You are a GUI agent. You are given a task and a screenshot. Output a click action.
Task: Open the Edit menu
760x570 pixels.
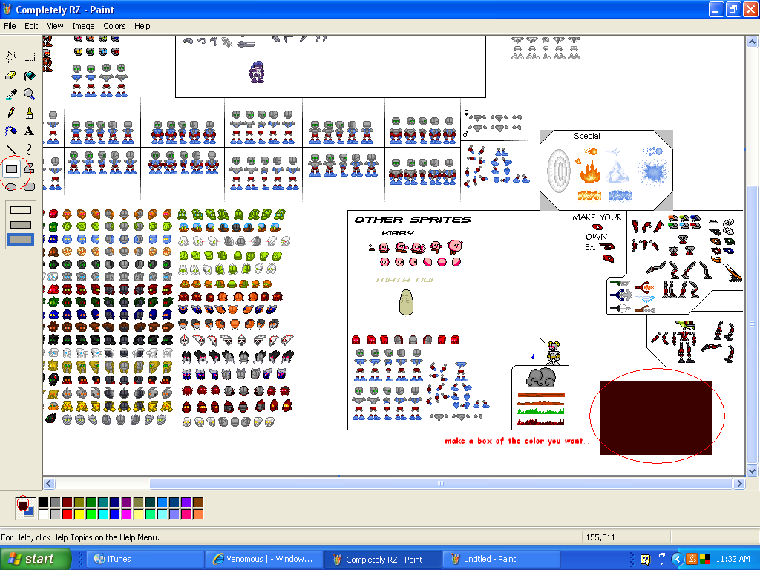pos(31,26)
